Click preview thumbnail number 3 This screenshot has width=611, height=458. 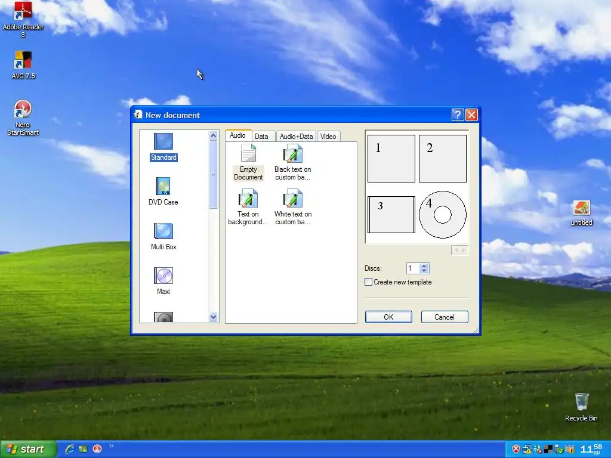coord(391,215)
